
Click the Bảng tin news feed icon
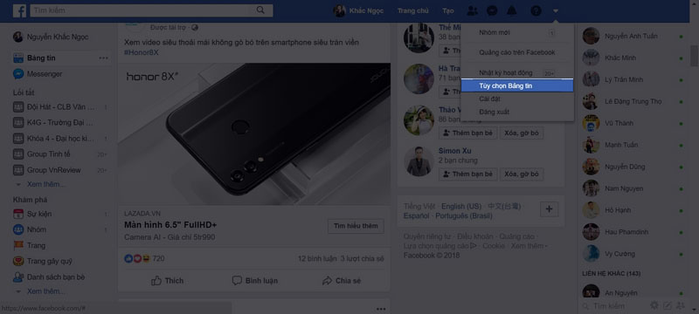click(x=18, y=58)
